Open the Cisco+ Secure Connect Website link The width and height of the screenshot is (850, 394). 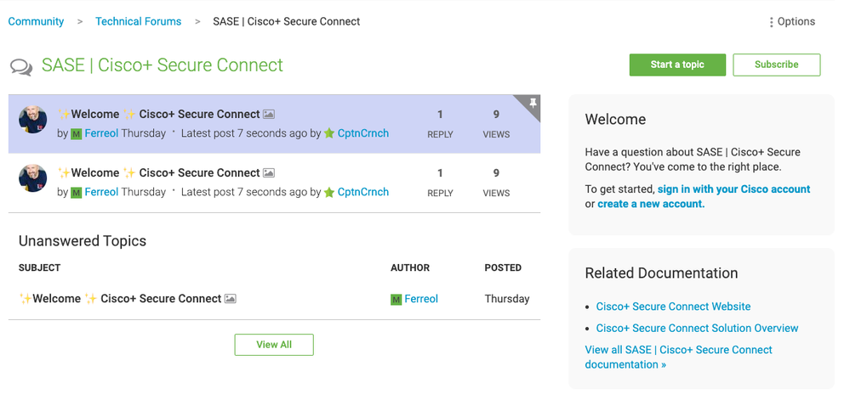tap(673, 307)
